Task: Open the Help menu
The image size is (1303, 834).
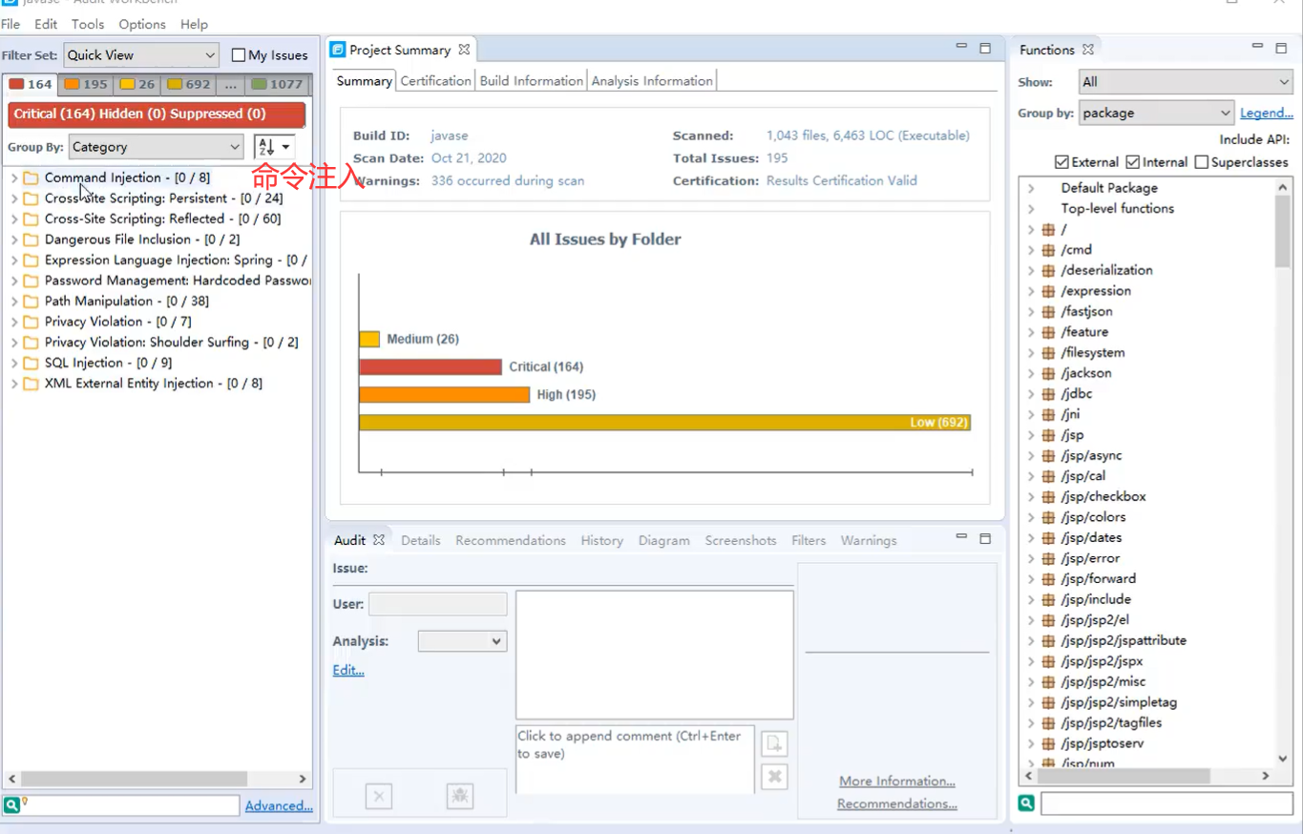Action: (x=194, y=24)
